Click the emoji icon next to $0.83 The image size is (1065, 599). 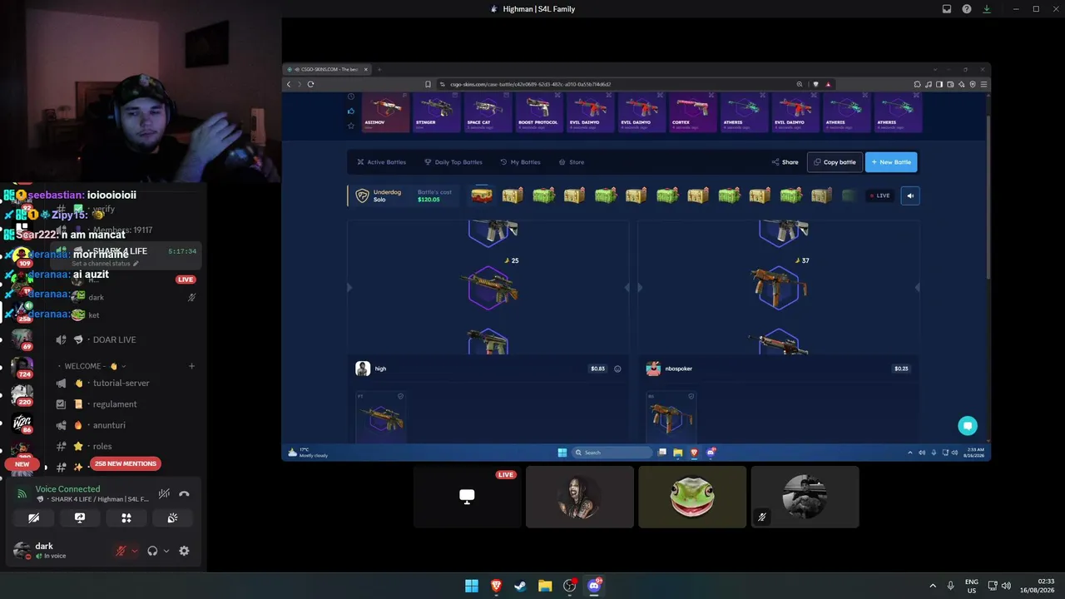[617, 369]
